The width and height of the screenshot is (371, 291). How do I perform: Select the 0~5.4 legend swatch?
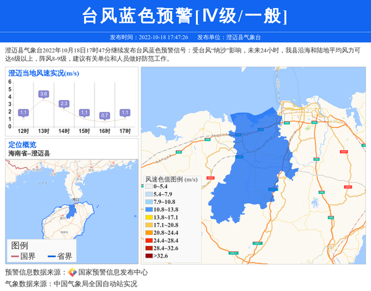149,187
